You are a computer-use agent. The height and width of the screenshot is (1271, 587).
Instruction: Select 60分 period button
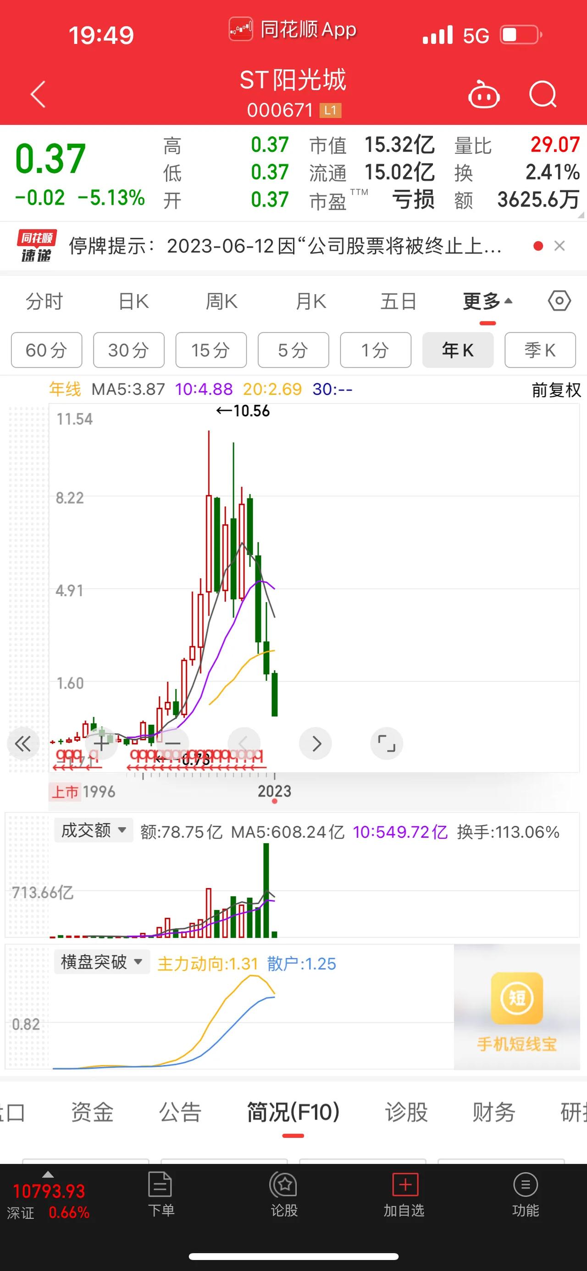pyautogui.click(x=46, y=350)
